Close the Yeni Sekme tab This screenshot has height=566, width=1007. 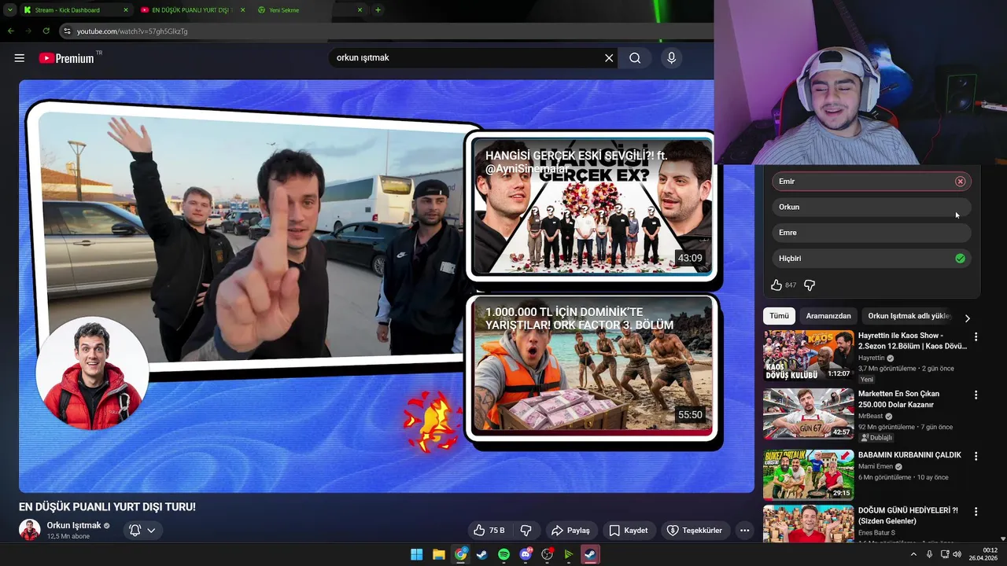point(360,10)
